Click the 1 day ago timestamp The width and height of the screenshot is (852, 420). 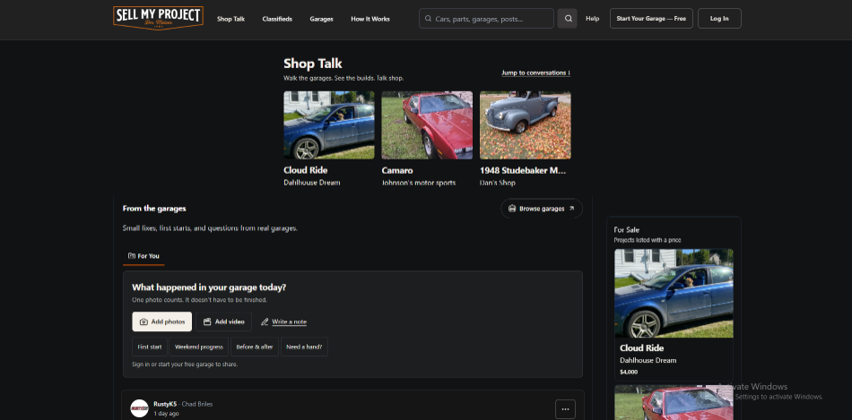(x=166, y=414)
